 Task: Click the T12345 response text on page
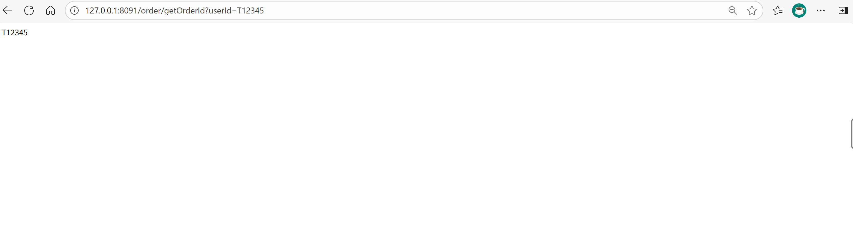coord(15,33)
